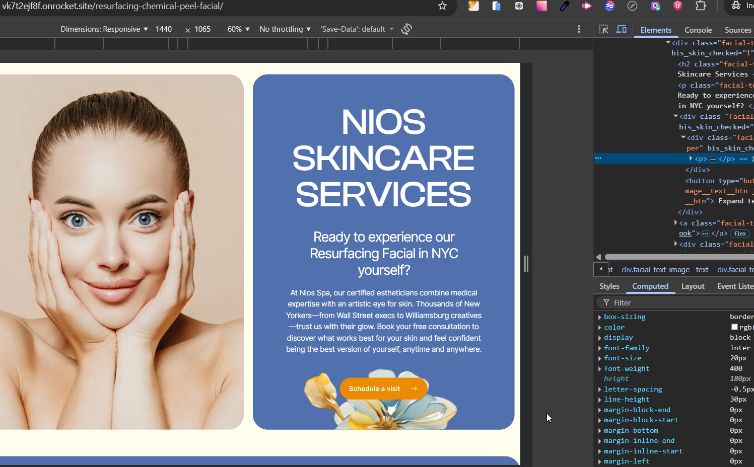Open the white screen-capture extension icon

coord(519,6)
